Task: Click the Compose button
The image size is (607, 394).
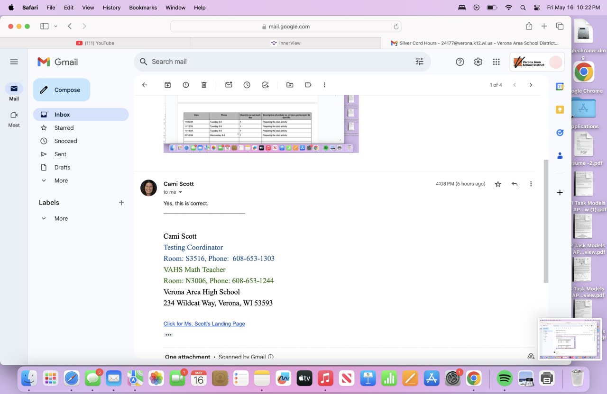Action: [x=62, y=90]
